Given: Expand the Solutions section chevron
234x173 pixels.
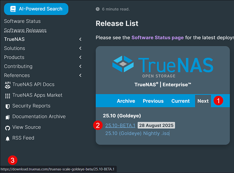Looking at the screenshot, I should 80,48.
